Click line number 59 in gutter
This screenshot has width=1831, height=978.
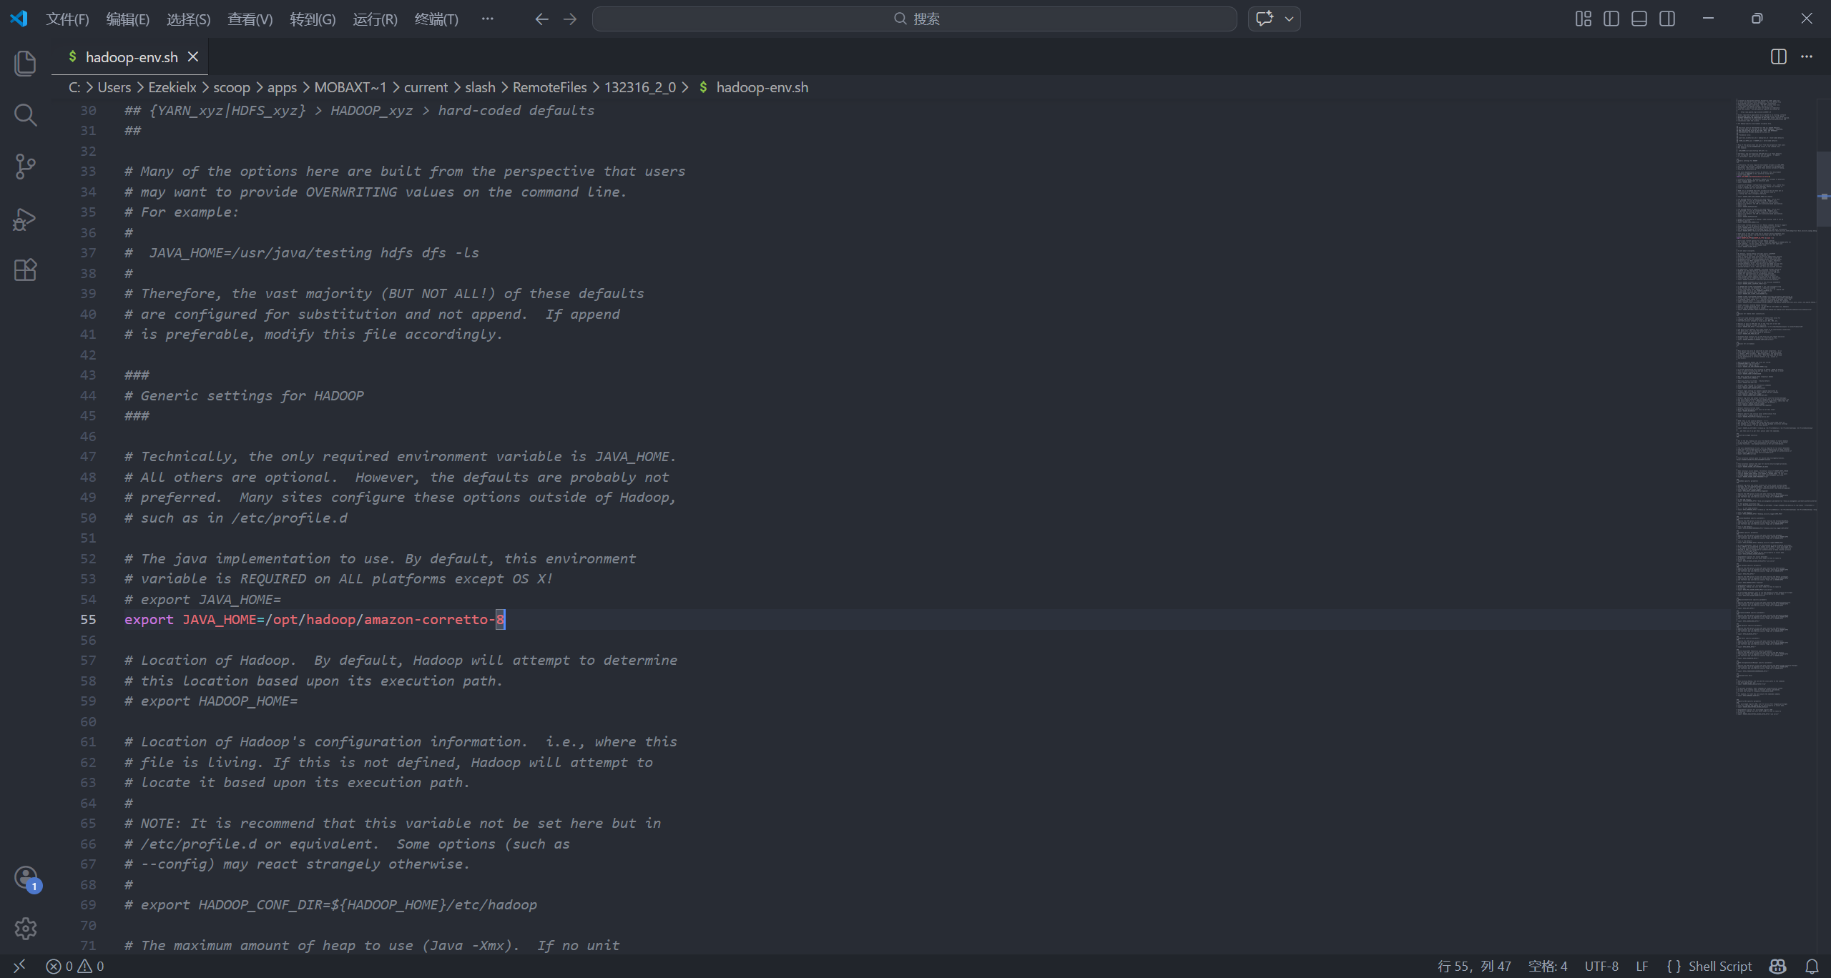pos(88,701)
